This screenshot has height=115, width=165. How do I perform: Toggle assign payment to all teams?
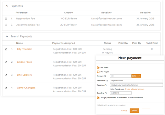(98, 98)
